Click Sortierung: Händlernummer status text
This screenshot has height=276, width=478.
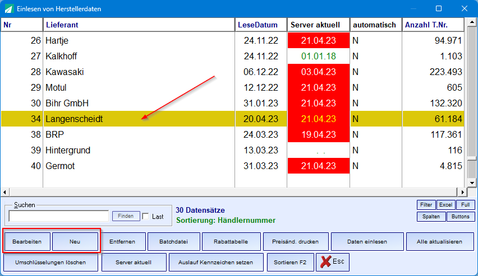tap(226, 221)
